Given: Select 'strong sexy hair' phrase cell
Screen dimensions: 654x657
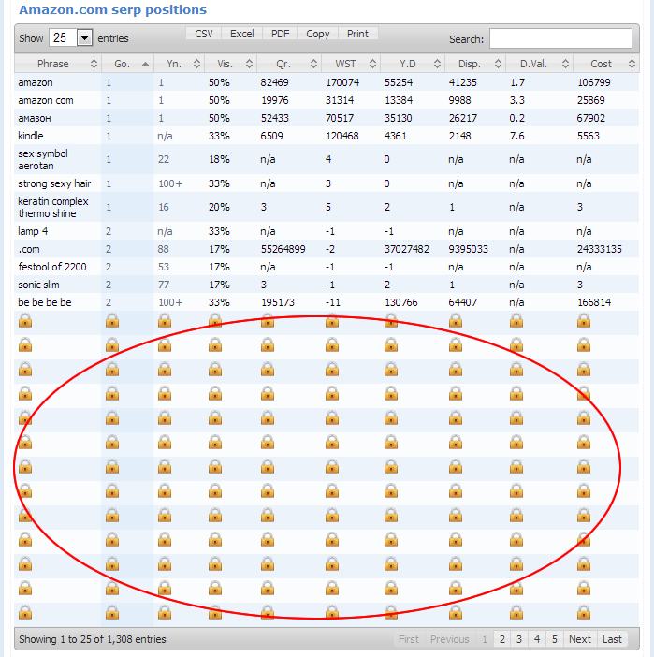Looking at the screenshot, I should tap(58, 183).
